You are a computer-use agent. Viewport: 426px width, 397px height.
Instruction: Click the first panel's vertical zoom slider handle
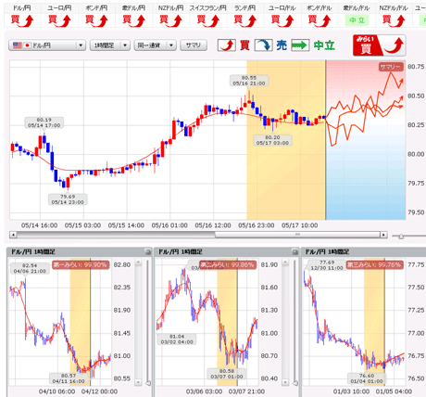(x=148, y=383)
